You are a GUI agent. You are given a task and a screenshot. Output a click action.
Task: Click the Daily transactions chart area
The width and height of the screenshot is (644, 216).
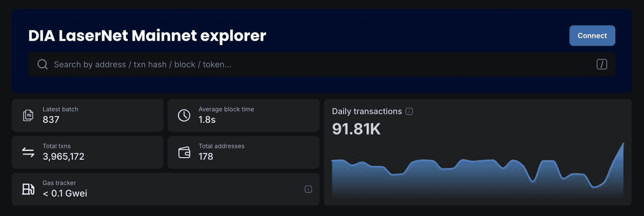(478, 171)
